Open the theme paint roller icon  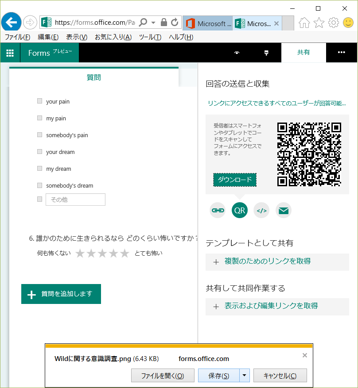pyautogui.click(x=266, y=53)
